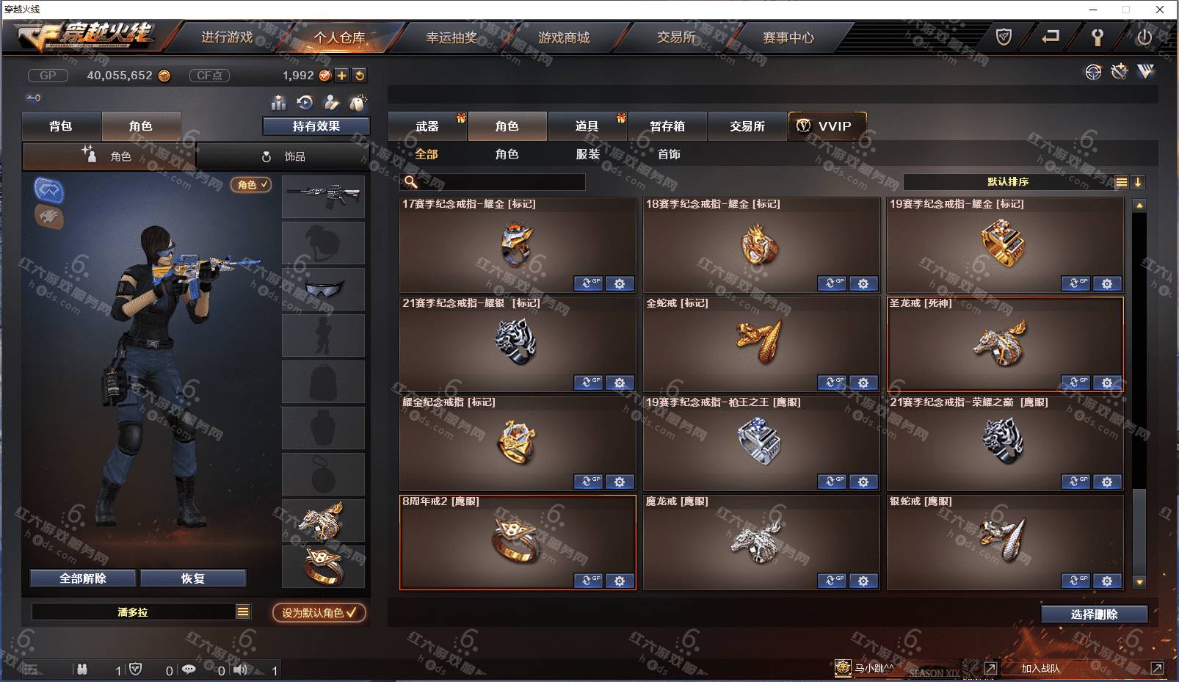The width and height of the screenshot is (1179, 682).
Task: Toggle 设为默认角色 default character option
Action: pos(319,612)
